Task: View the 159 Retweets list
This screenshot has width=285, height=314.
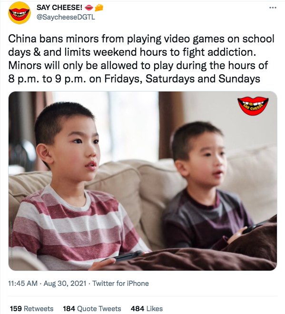Action: [31, 309]
